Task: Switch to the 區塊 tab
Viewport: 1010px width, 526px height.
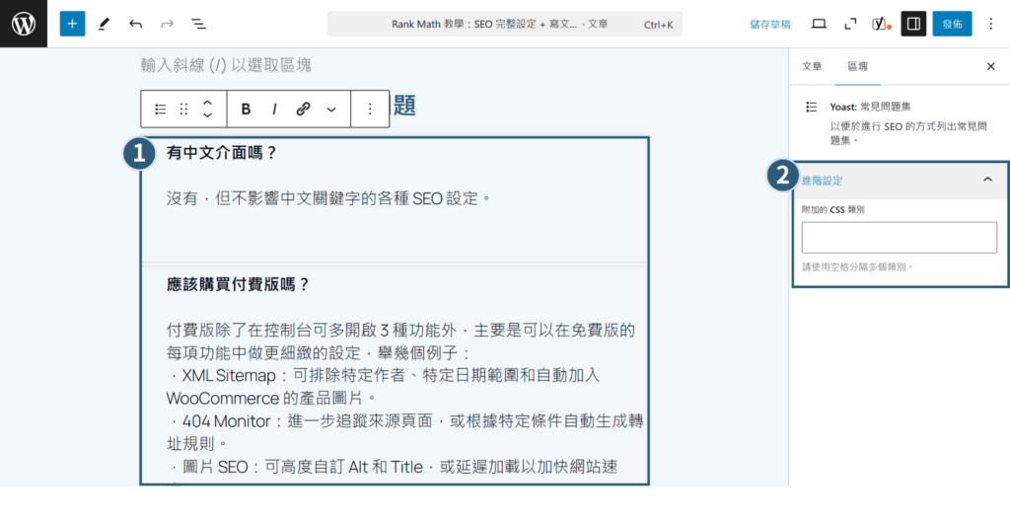Action: point(857,66)
